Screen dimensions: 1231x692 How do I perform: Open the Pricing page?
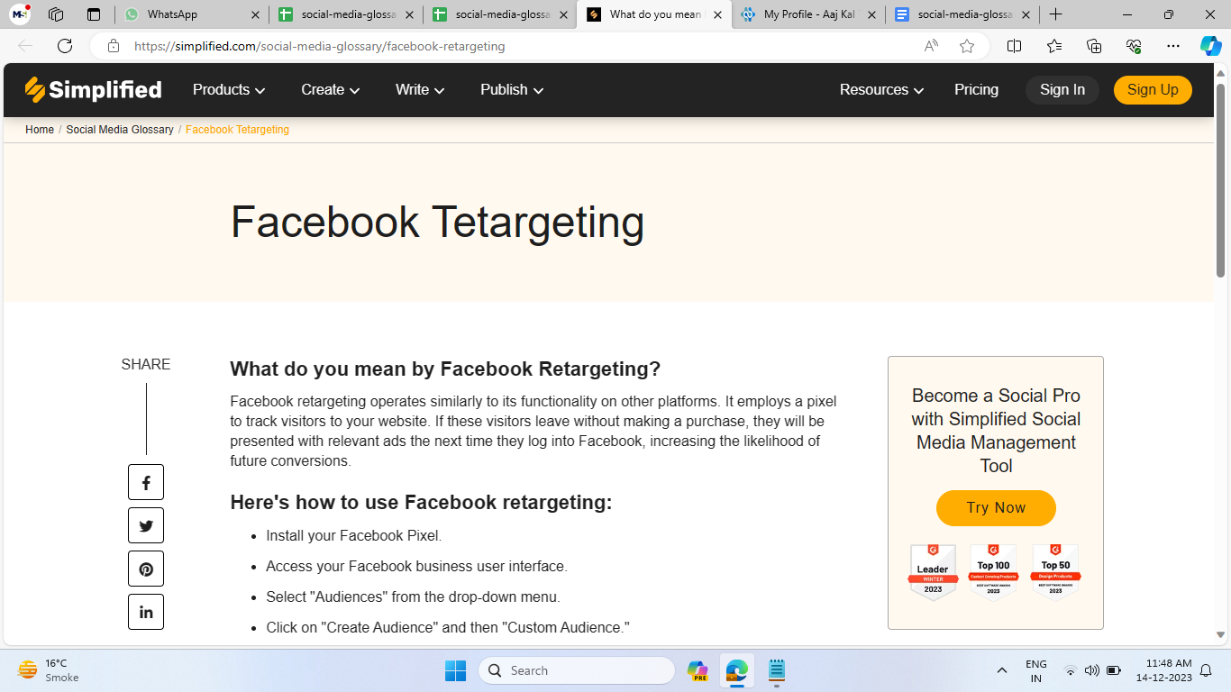[977, 89]
